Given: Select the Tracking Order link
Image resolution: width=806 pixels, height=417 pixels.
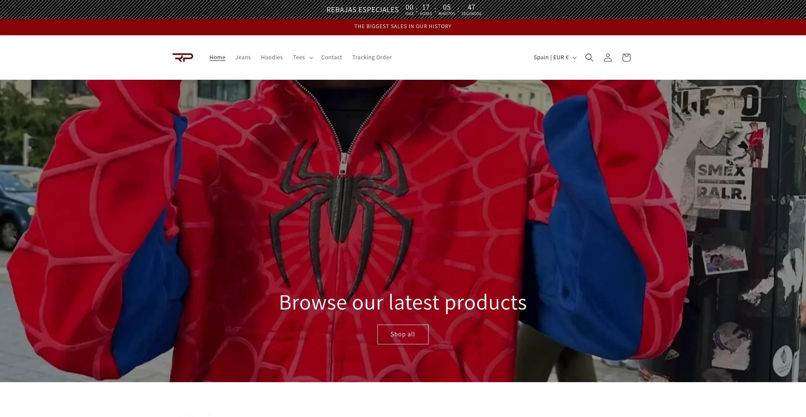Looking at the screenshot, I should coord(372,58).
